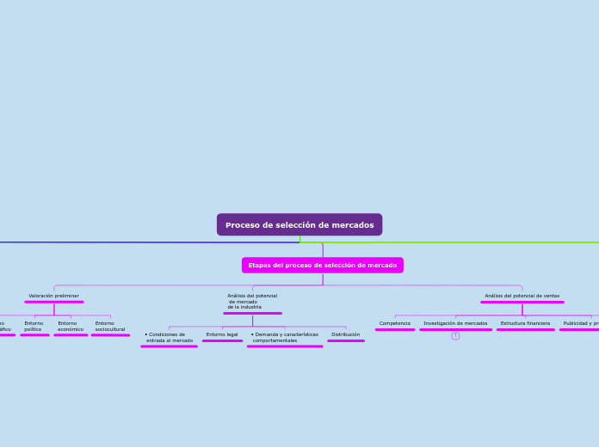Select the root node Proceso de selección de mercados
This screenshot has width=599, height=447.
pyautogui.click(x=299, y=224)
